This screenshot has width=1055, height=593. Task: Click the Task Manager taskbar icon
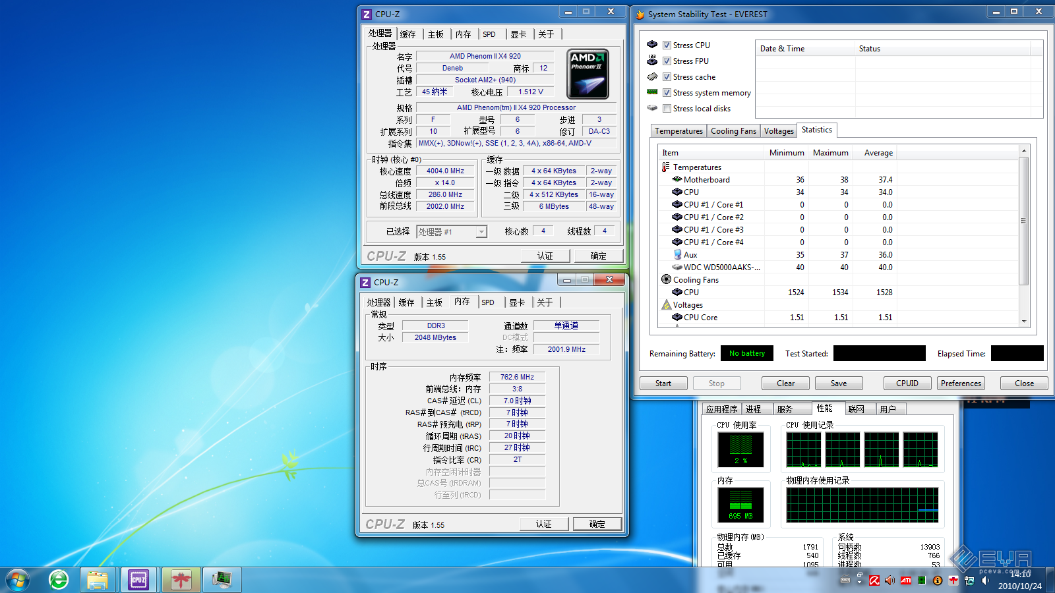[x=222, y=580]
